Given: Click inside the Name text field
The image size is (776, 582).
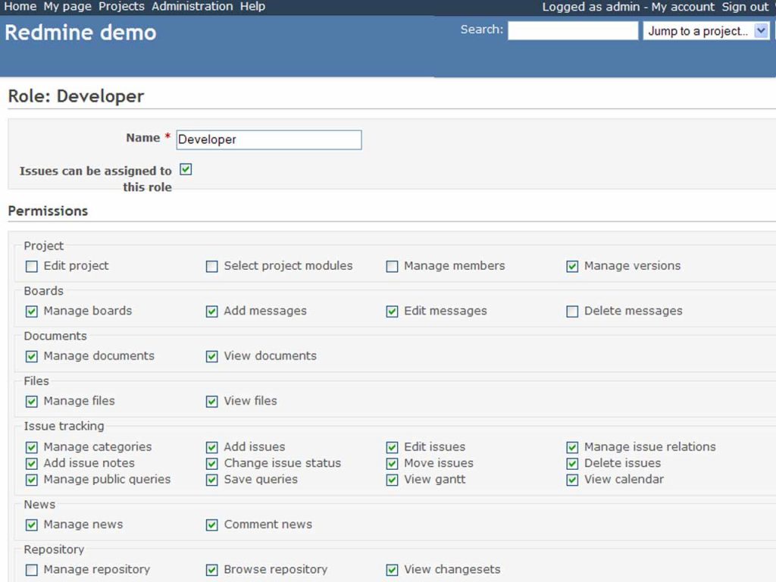Looking at the screenshot, I should [x=268, y=139].
